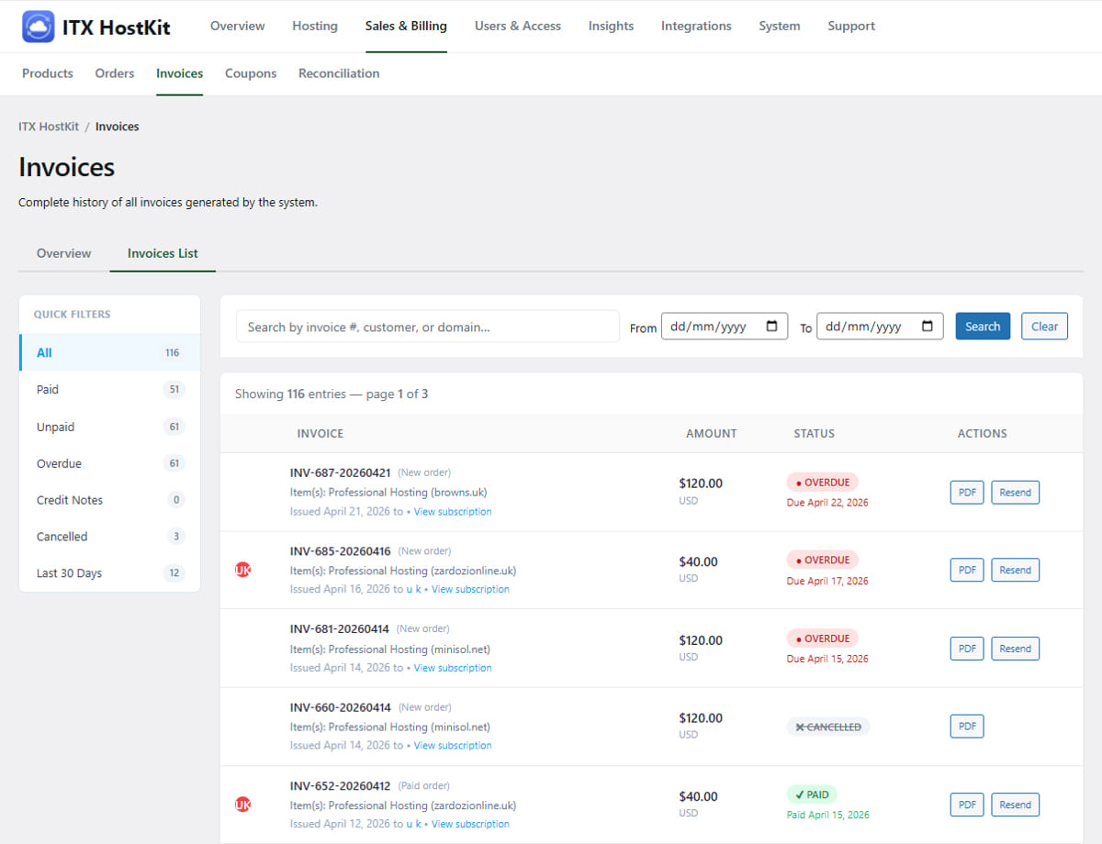This screenshot has height=844, width=1102.
Task: Select the Invoices sub-tab
Action: (179, 73)
